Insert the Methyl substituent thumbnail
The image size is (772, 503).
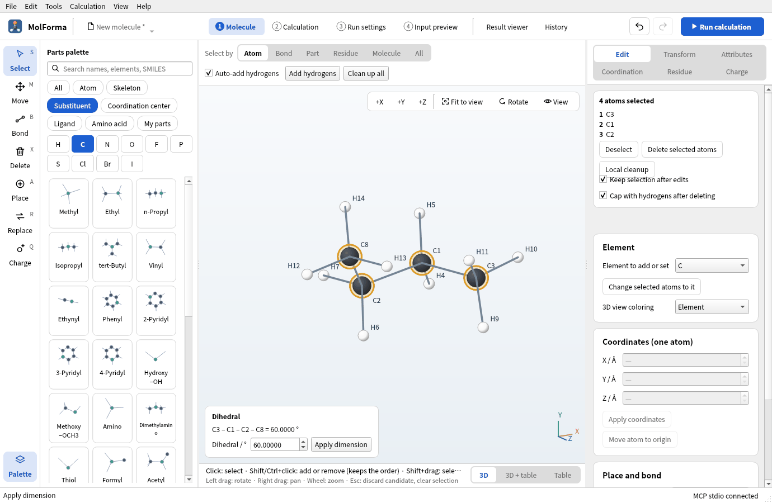[x=69, y=203]
